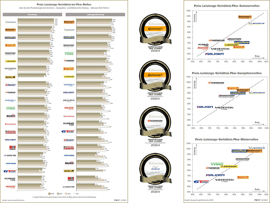Click the Leistung axis label in the Sommerreifen chart
This screenshot has width=270, height=203.
tap(195, 18)
